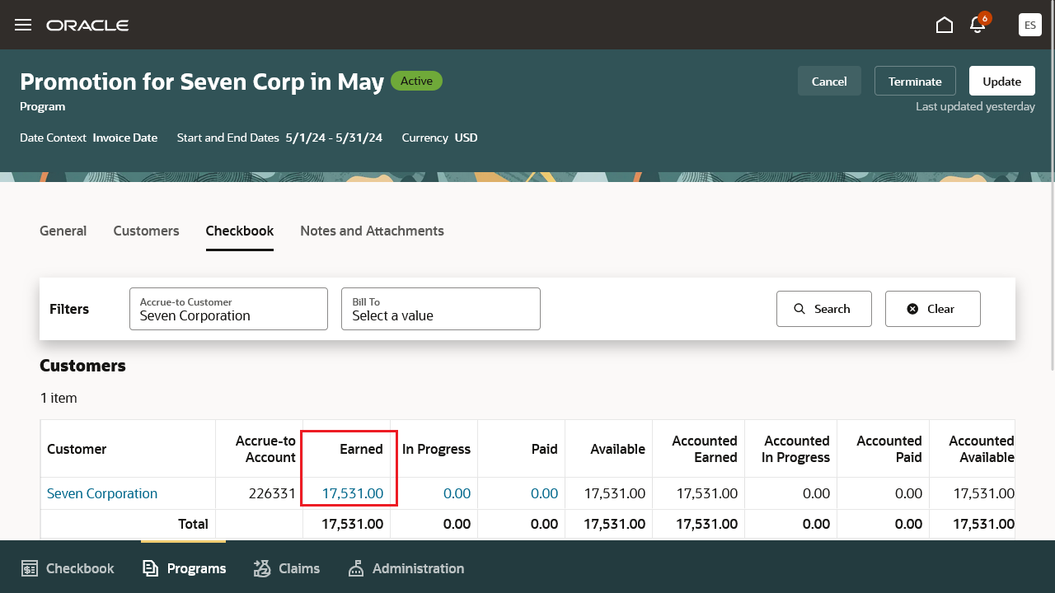This screenshot has width=1055, height=593.
Task: Click the X icon in Clear button
Action: pos(912,309)
